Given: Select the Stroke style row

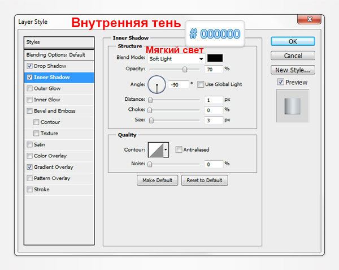Looking at the screenshot, I should coord(59,190).
